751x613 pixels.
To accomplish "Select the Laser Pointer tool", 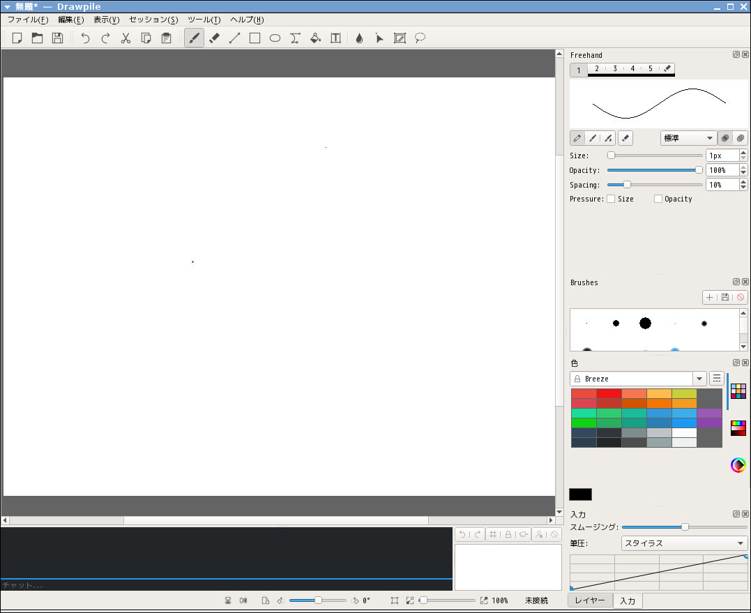I will (379, 38).
